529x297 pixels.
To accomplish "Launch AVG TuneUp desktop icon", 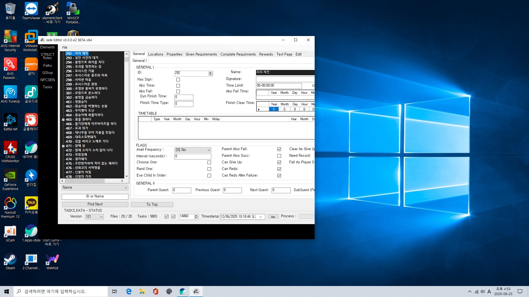I will [x=10, y=94].
